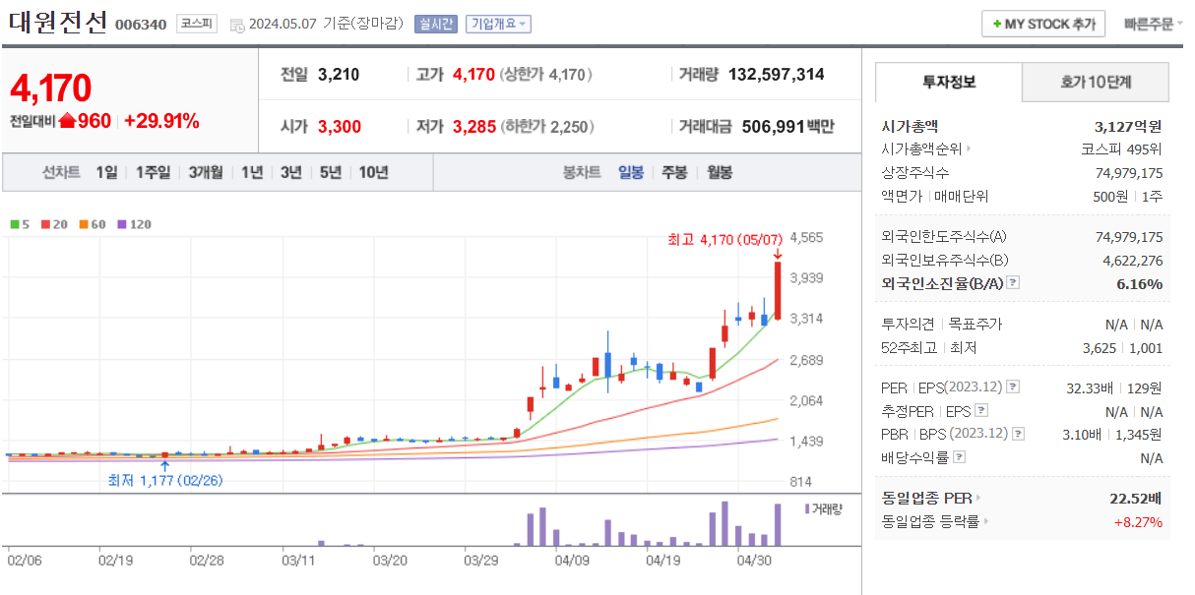Image resolution: width=1195 pixels, height=595 pixels.
Task: Click the 60-day moving average orange legend
Action: [93, 224]
